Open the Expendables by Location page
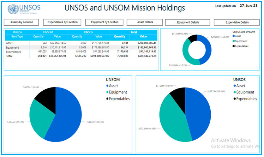 point(62,22)
